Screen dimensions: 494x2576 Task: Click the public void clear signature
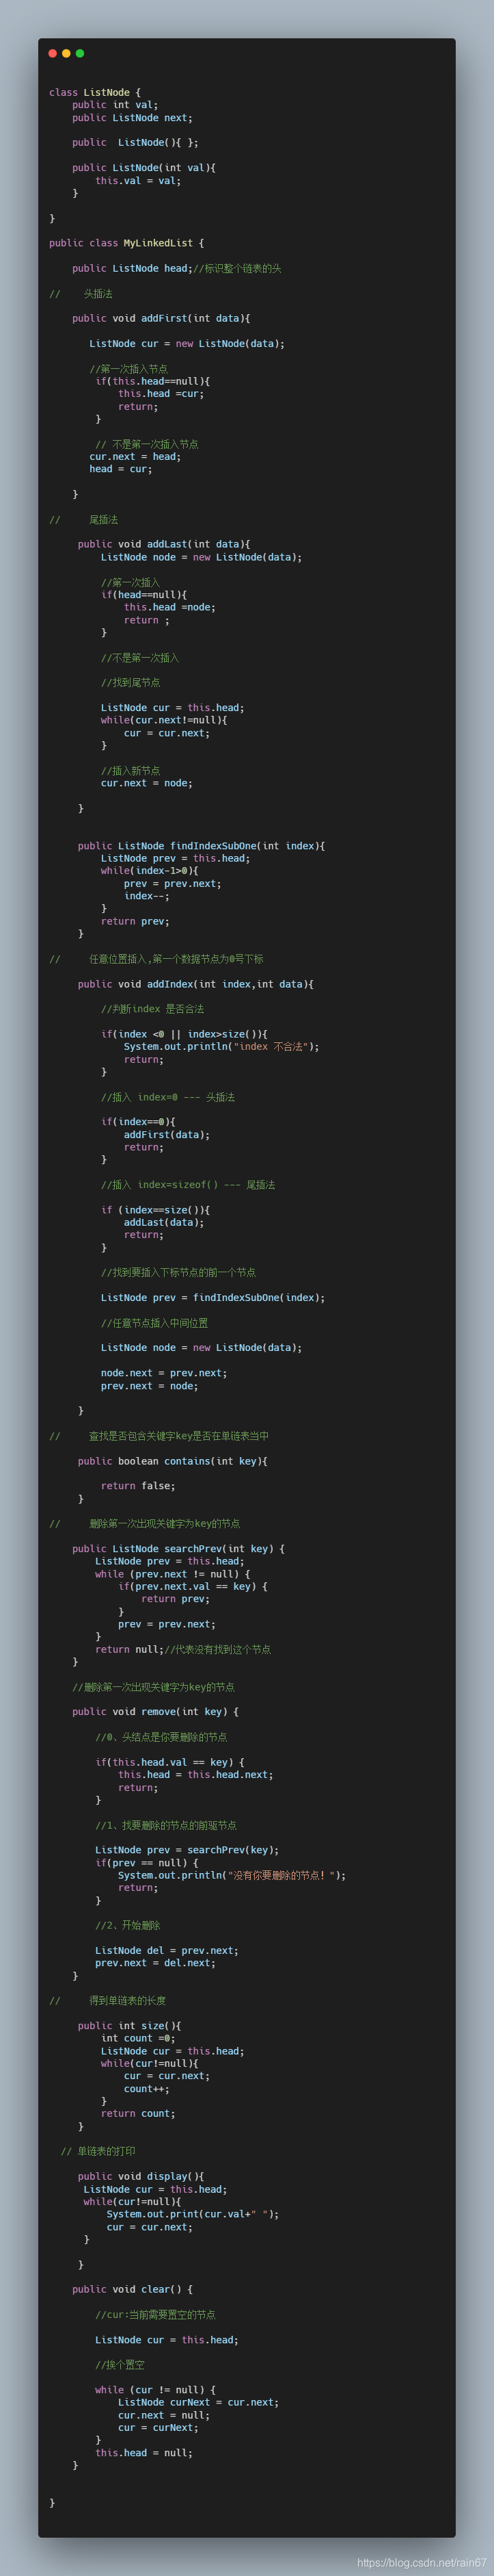(x=133, y=2288)
